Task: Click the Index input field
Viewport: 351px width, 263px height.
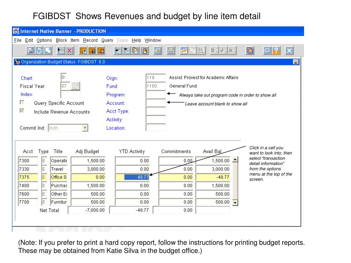Action: 70,94
